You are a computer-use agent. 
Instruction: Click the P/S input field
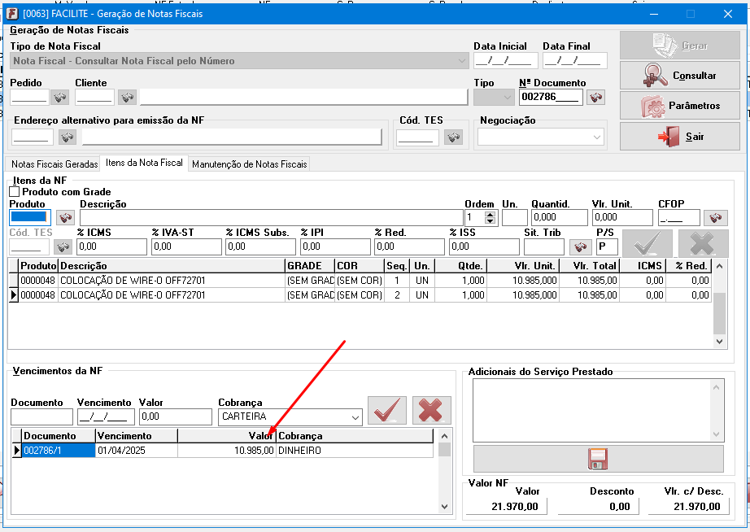(x=607, y=246)
